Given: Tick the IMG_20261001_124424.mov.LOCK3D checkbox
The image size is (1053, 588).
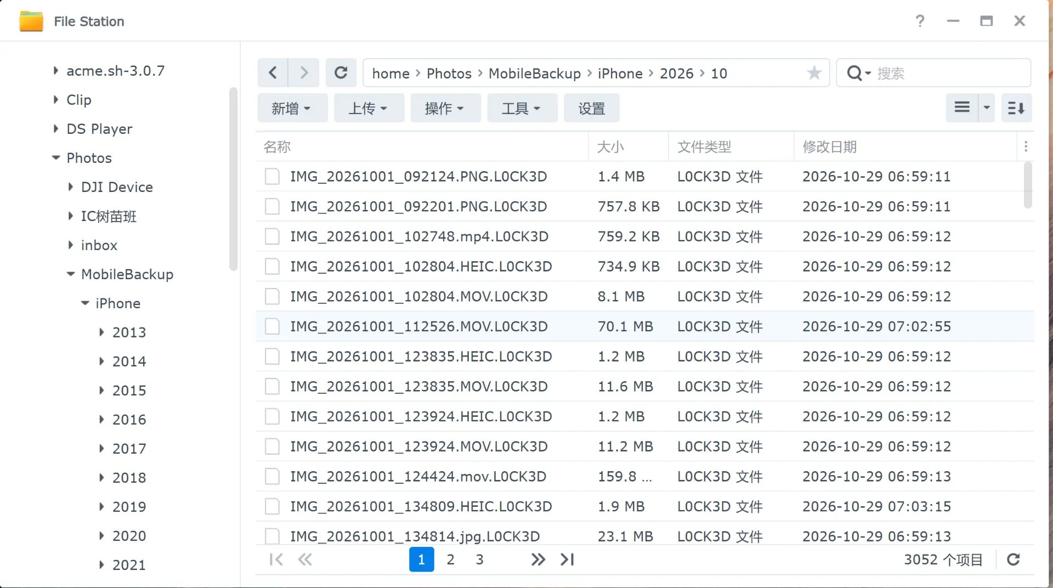Looking at the screenshot, I should click(x=272, y=476).
